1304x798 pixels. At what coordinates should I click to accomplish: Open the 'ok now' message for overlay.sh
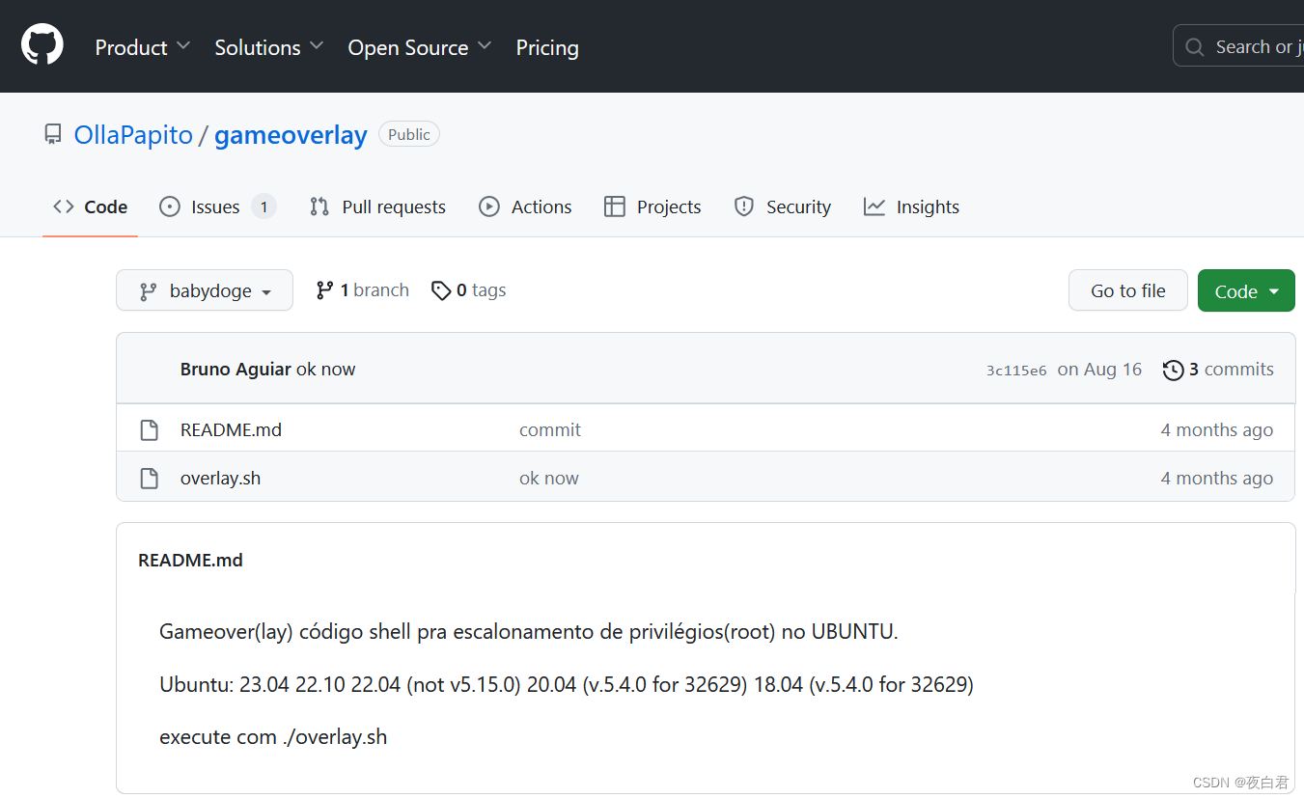pos(549,478)
